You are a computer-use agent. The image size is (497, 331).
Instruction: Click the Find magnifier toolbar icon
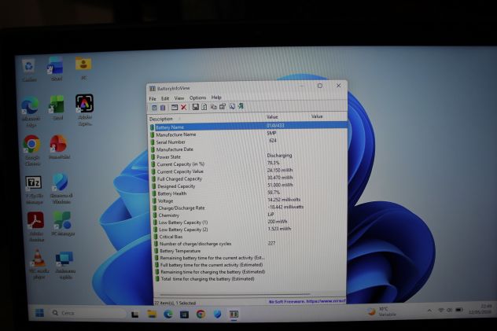point(232,106)
